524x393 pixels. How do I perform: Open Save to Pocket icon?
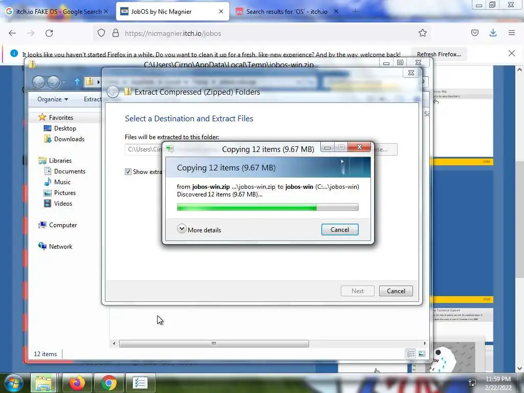pyautogui.click(x=475, y=33)
